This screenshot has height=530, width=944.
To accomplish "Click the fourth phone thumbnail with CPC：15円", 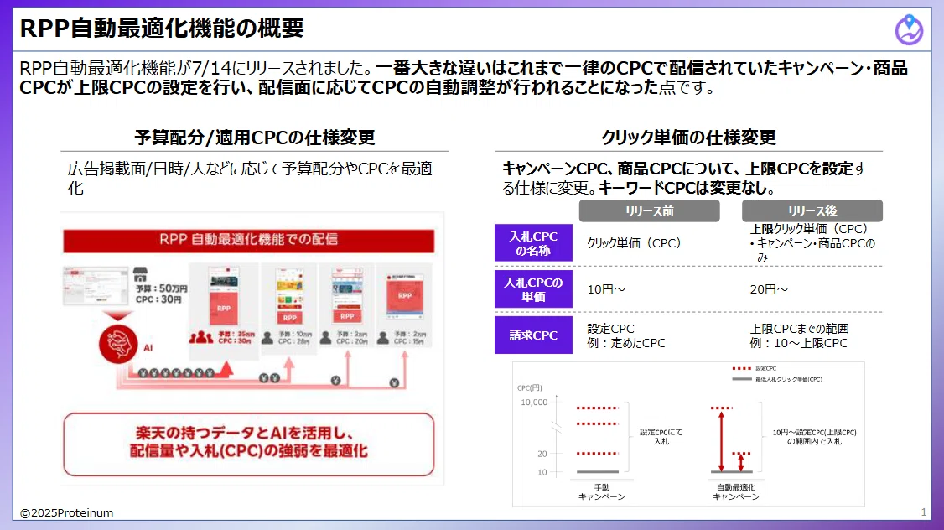I will click(x=405, y=296).
